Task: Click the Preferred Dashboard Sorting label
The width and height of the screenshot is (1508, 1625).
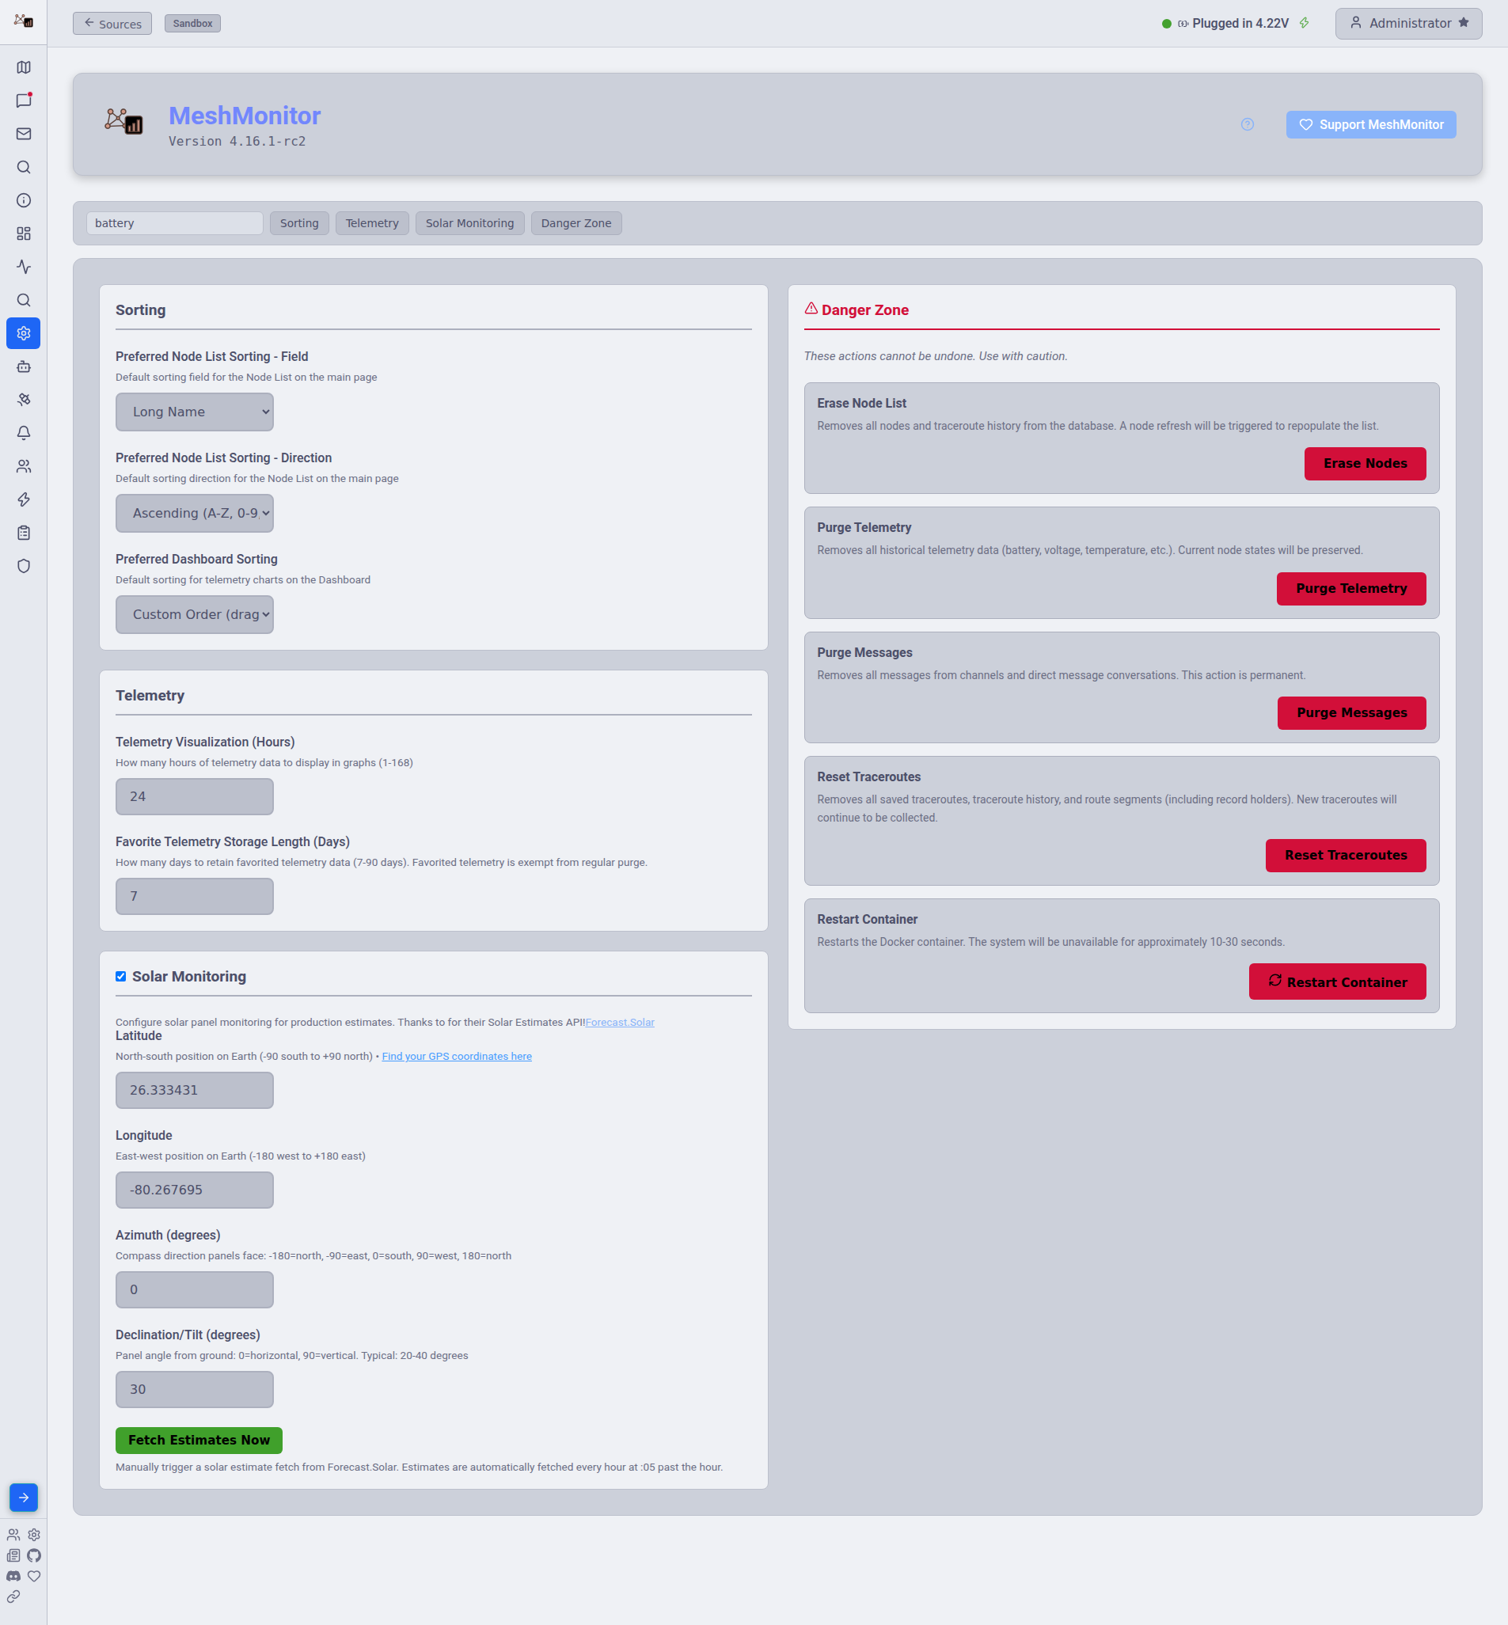Action: tap(196, 560)
